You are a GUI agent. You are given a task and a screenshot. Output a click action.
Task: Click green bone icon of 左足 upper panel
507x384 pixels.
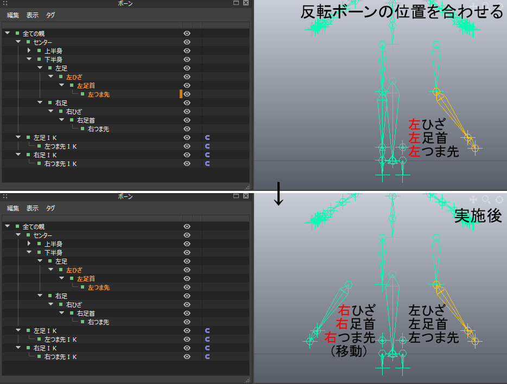tap(50, 68)
